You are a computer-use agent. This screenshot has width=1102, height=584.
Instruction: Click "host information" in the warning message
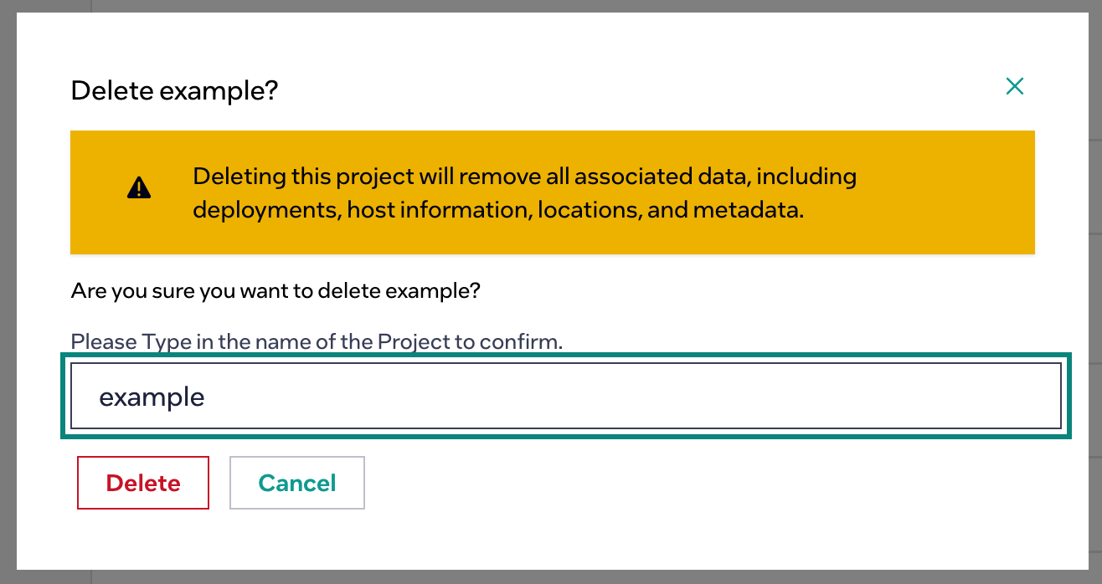439,210
